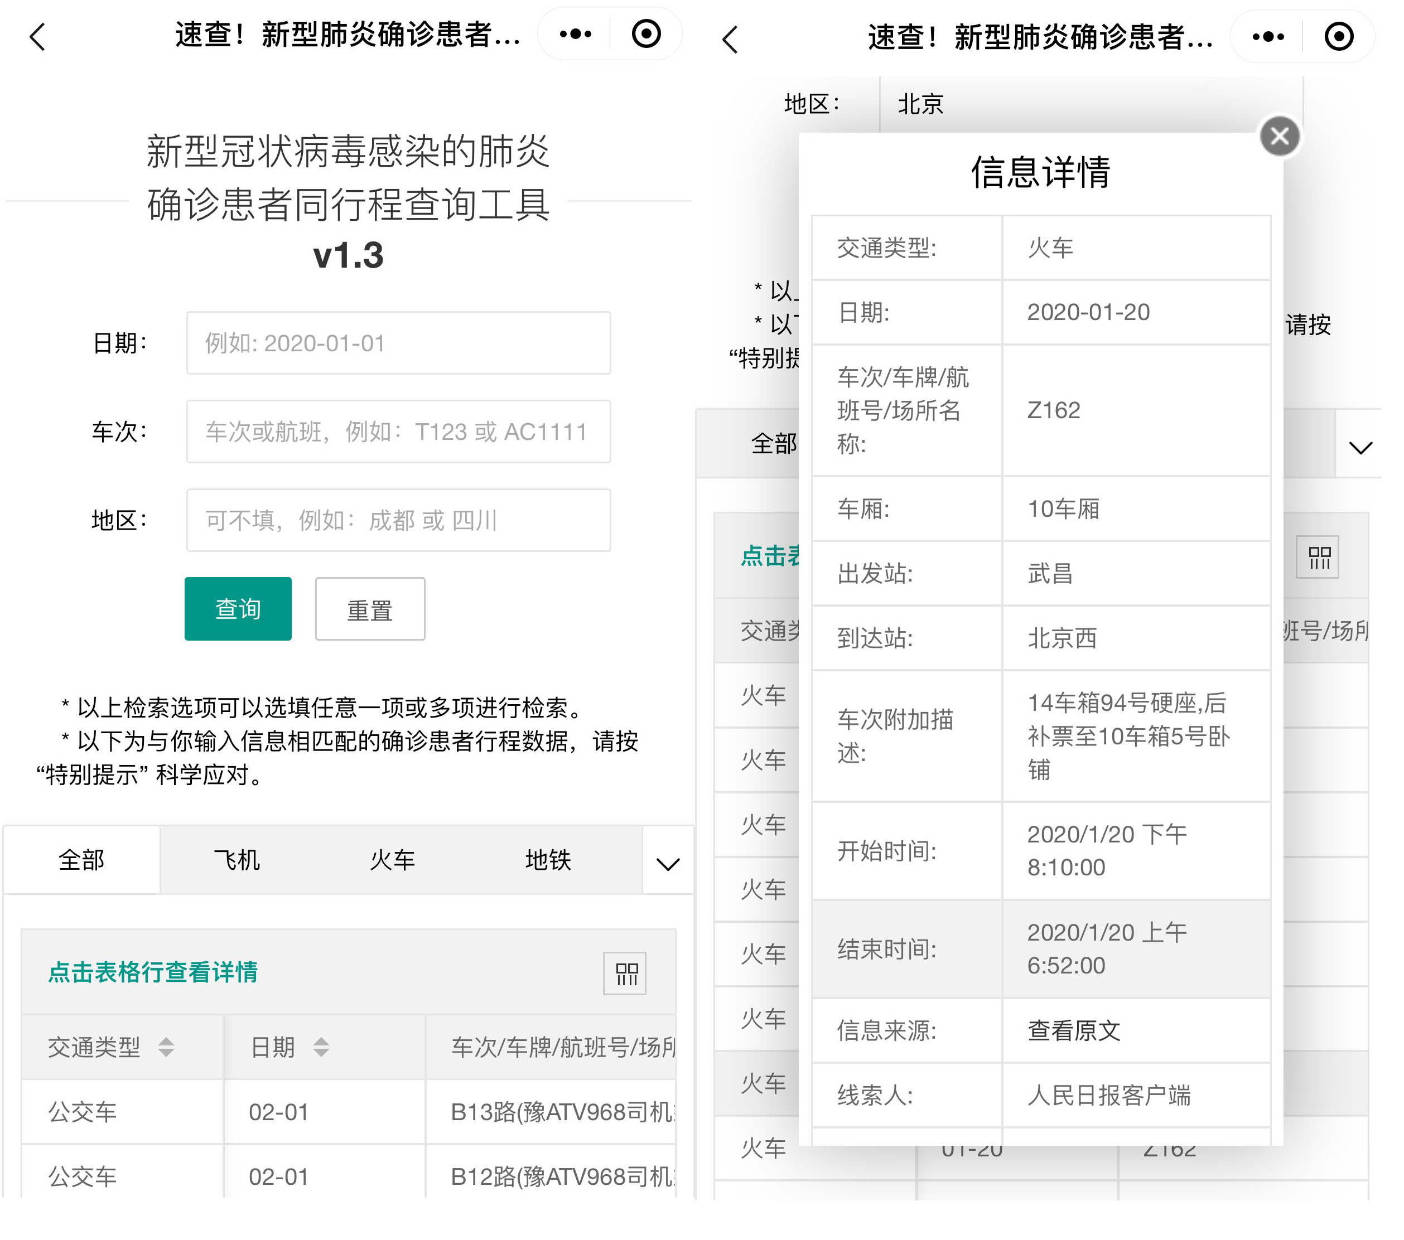Switch to the 火车 tab
1404x1240 pixels.
coord(392,860)
